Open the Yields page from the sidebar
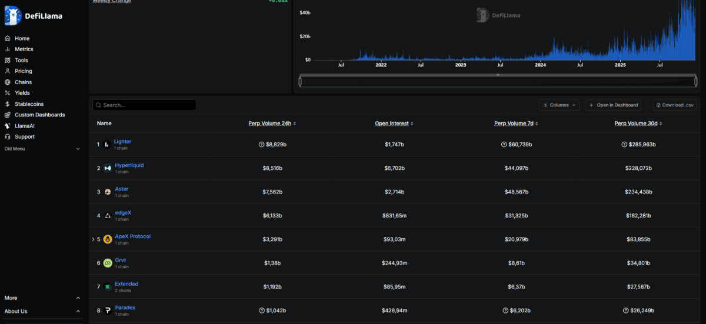This screenshot has width=706, height=324. 22,93
